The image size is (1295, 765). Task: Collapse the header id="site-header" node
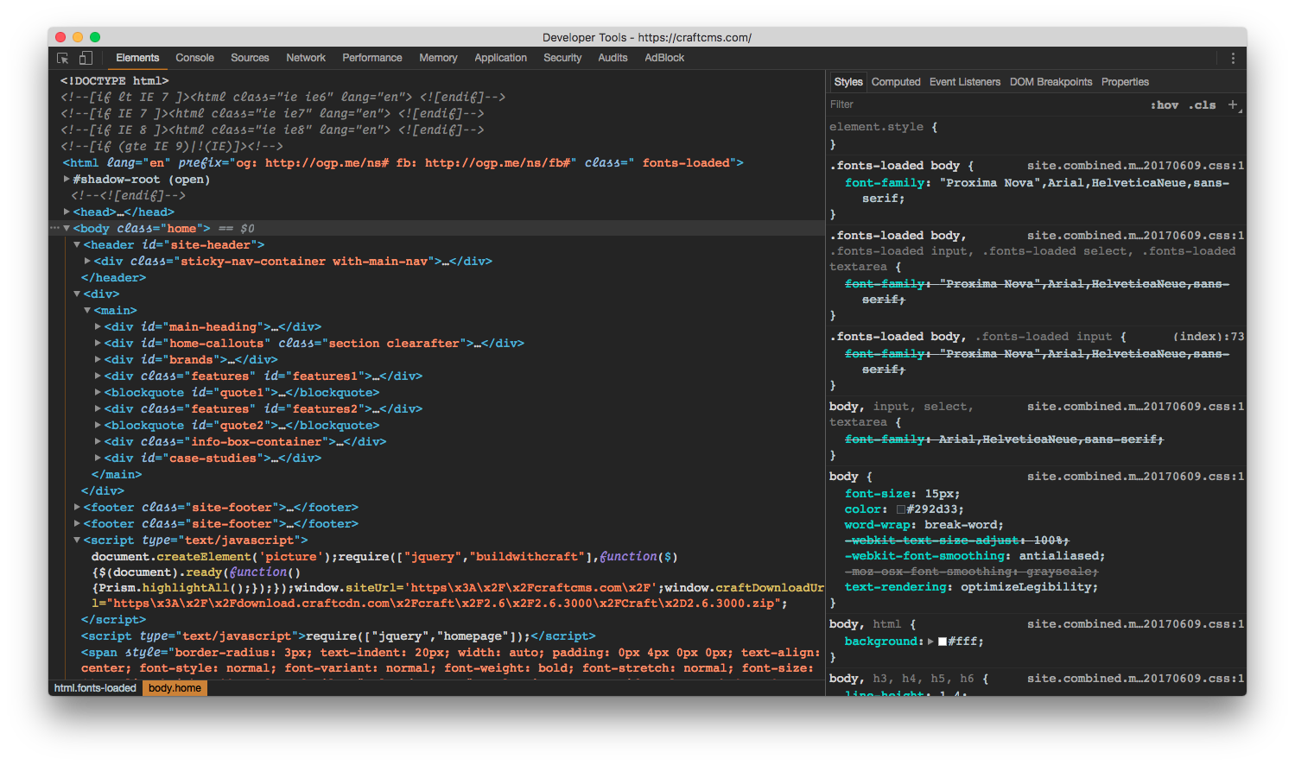[77, 245]
